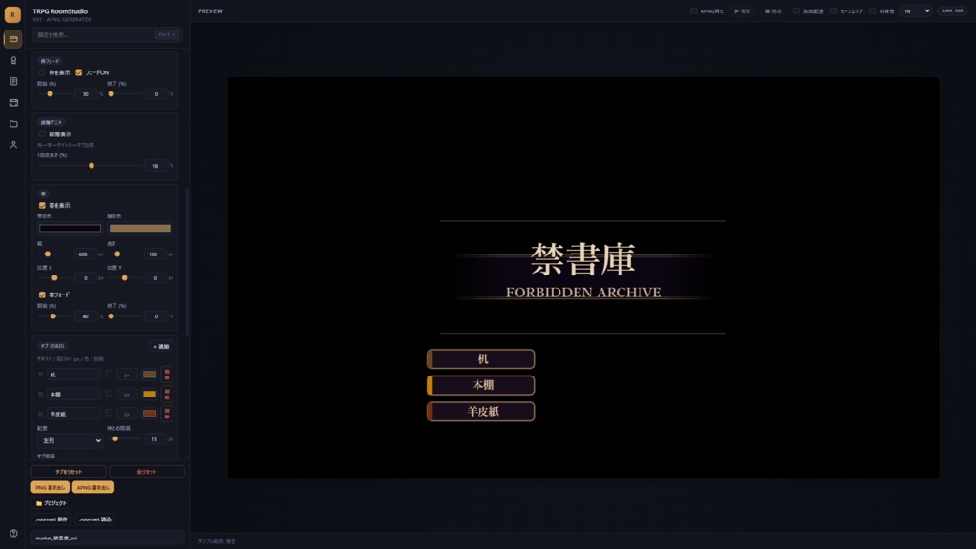
Task: Enable the 段階表示 checkbox
Action: 42,133
